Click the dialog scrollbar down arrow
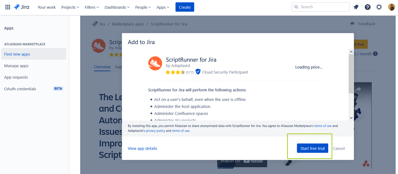Viewport: 398px width, 174px height. (x=351, y=118)
